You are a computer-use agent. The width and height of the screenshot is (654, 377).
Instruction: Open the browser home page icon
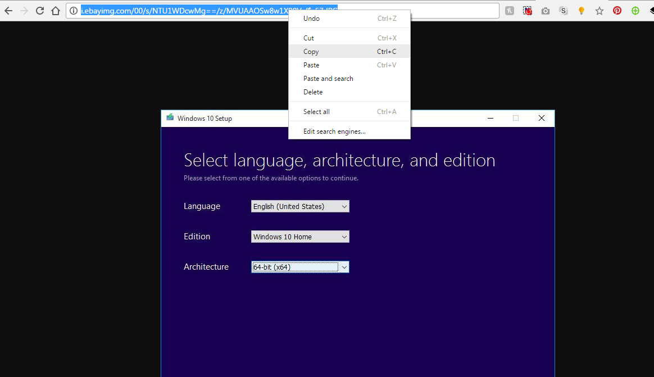(56, 11)
